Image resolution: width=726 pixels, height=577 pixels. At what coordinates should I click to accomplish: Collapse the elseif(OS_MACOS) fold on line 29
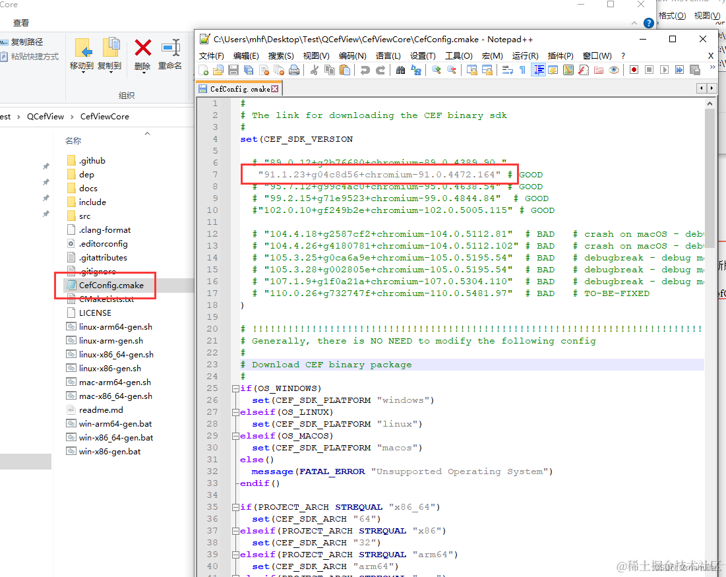tap(235, 436)
